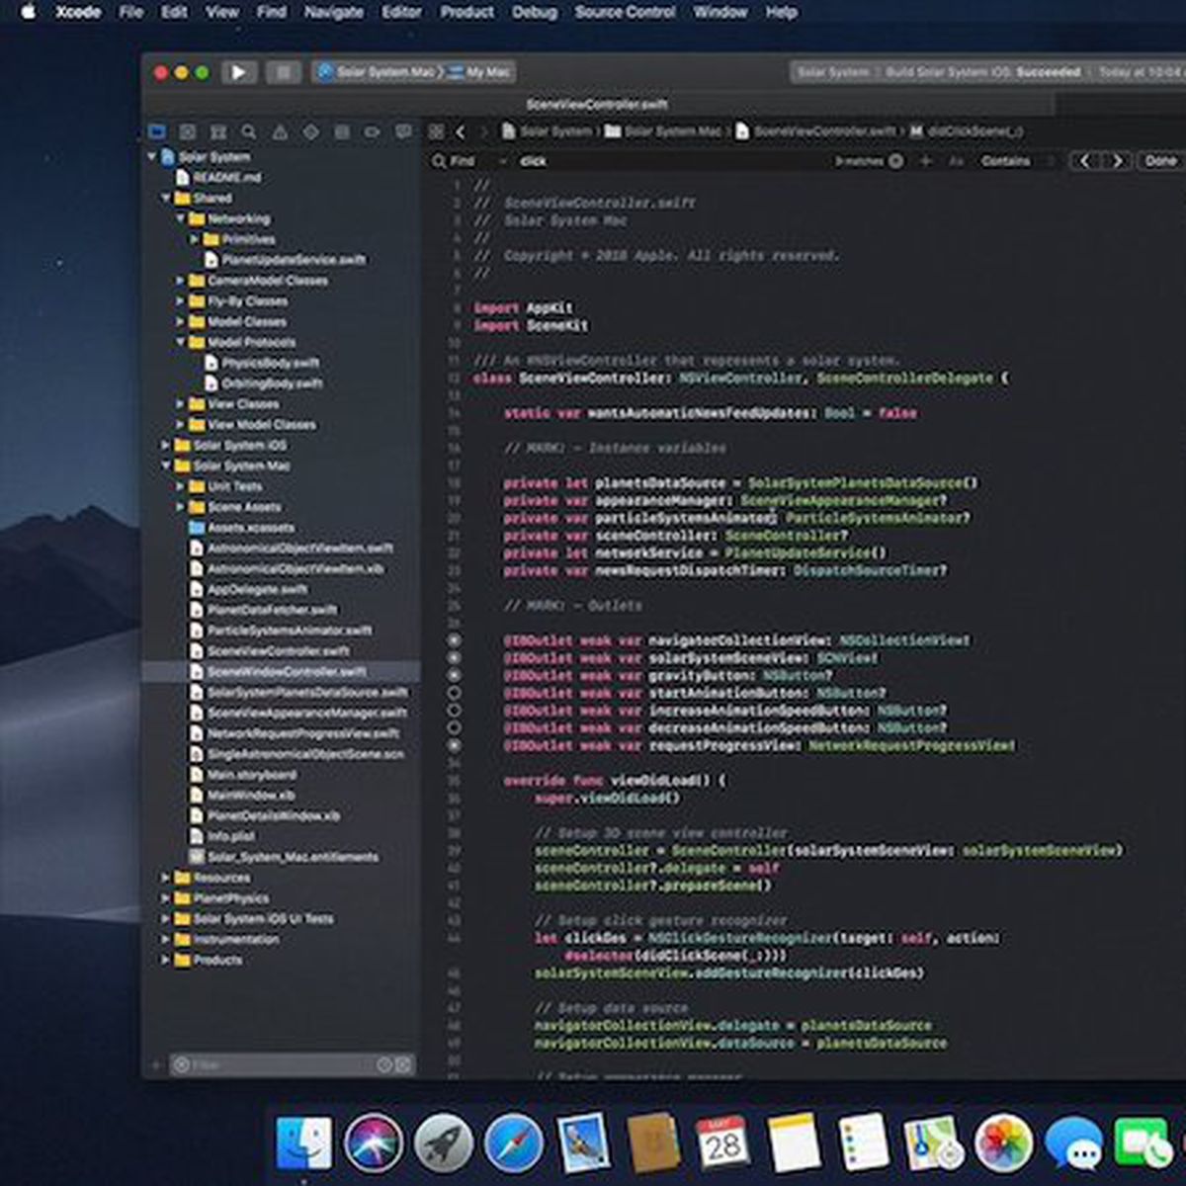The height and width of the screenshot is (1186, 1186).
Task: Open the Breakpoint navigator icon
Action: [x=372, y=131]
